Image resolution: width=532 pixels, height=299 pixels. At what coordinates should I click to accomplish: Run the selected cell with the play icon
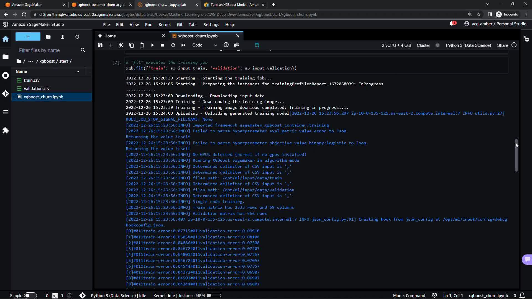(152, 45)
